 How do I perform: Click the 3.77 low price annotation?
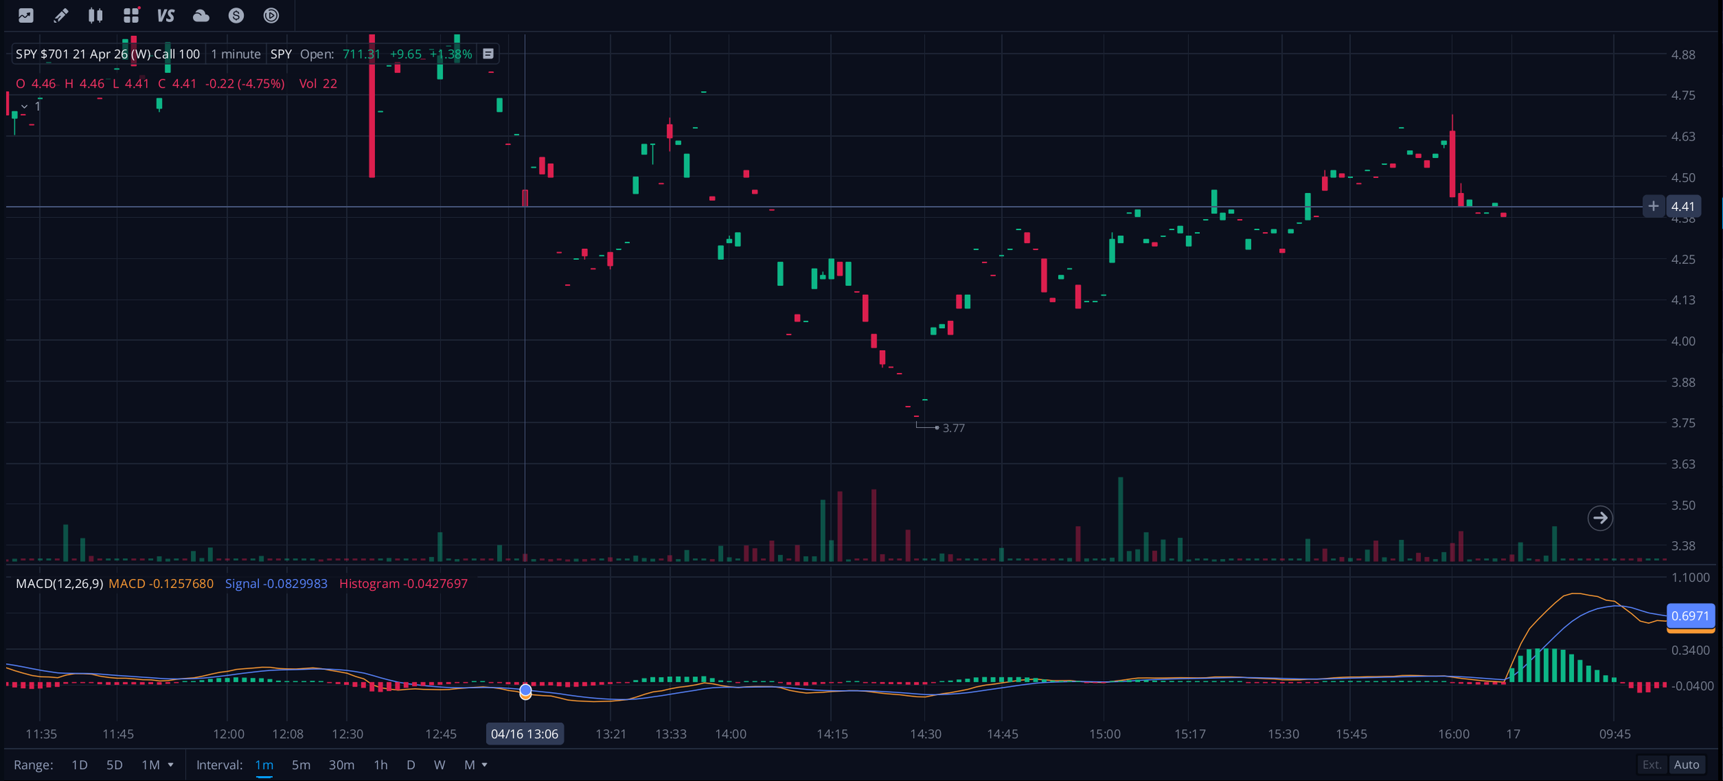tap(953, 428)
